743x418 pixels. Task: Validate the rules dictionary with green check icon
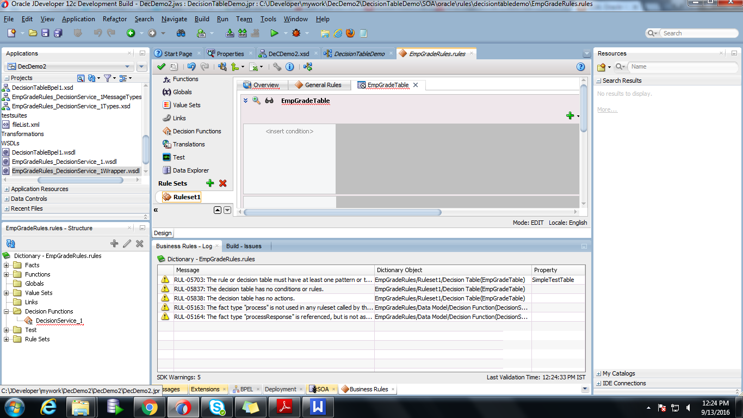pos(161,66)
